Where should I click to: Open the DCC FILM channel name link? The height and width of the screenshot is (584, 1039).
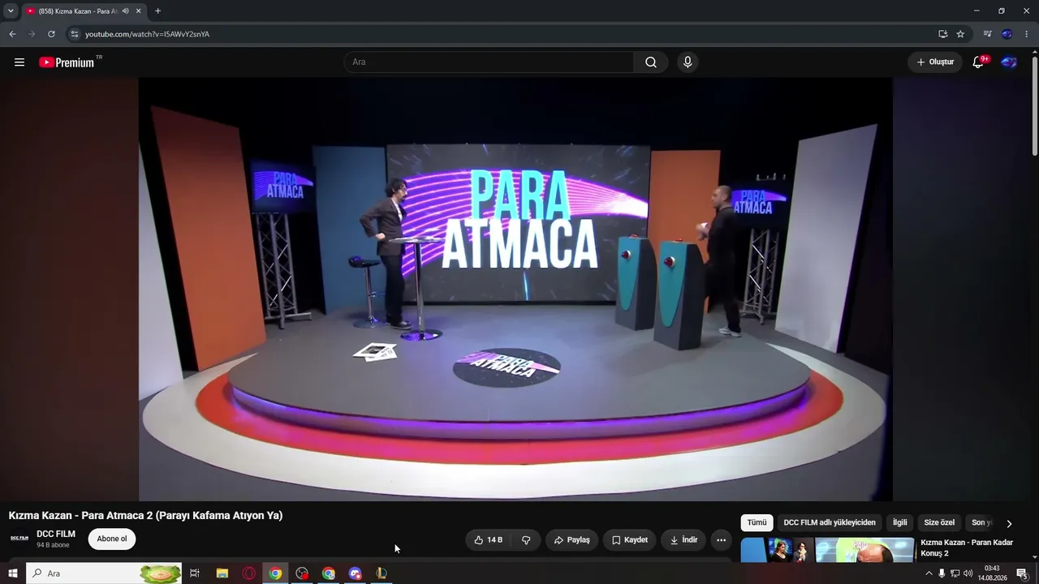(x=56, y=534)
